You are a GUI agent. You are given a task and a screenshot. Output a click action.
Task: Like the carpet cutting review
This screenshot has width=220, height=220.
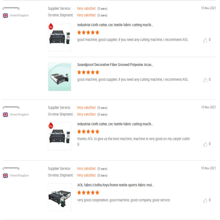click(x=205, y=144)
